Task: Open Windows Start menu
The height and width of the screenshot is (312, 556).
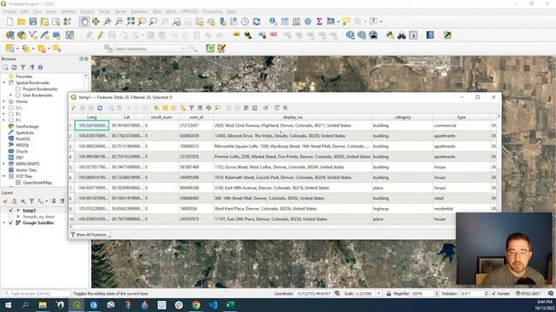Action: (8, 305)
